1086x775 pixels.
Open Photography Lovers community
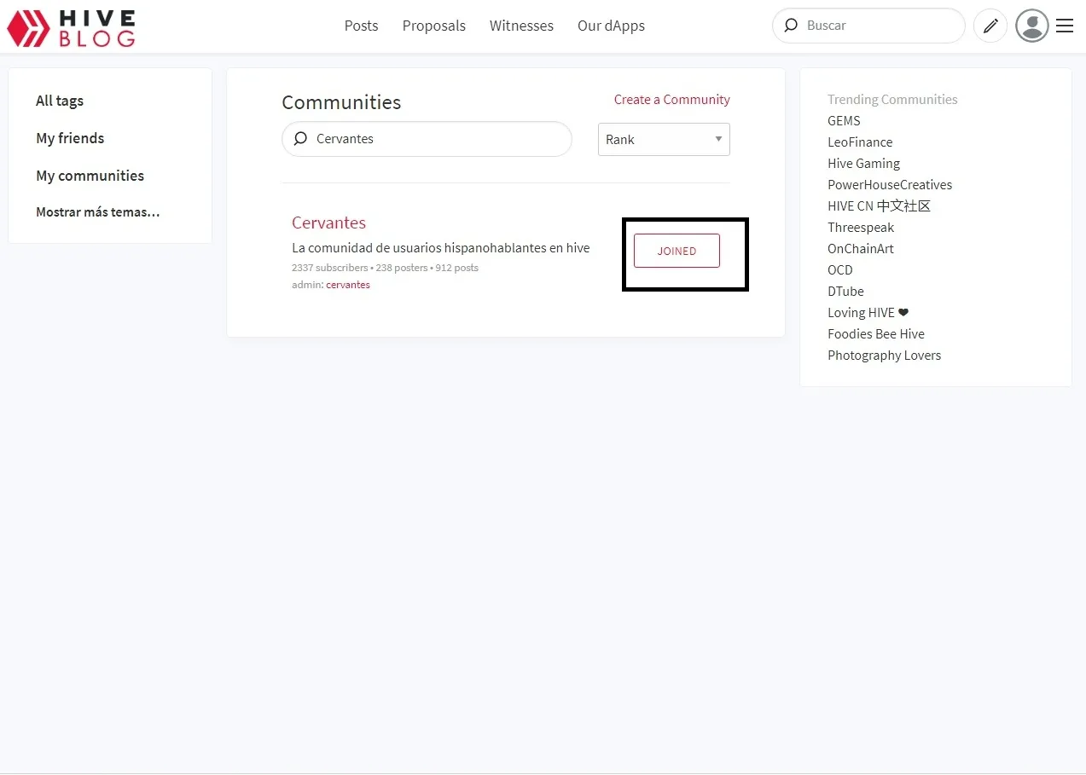pyautogui.click(x=884, y=356)
